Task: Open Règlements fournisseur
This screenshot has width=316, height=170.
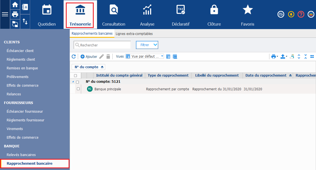Action: coord(25,120)
